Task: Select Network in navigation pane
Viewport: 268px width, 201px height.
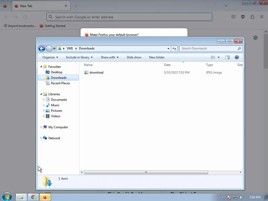Action: click(54, 138)
